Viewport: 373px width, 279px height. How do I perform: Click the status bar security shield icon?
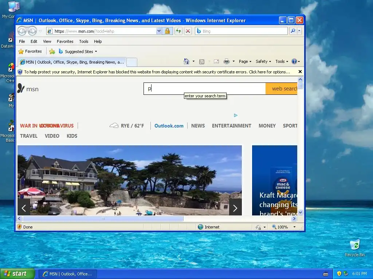pyautogui.click(x=20, y=227)
